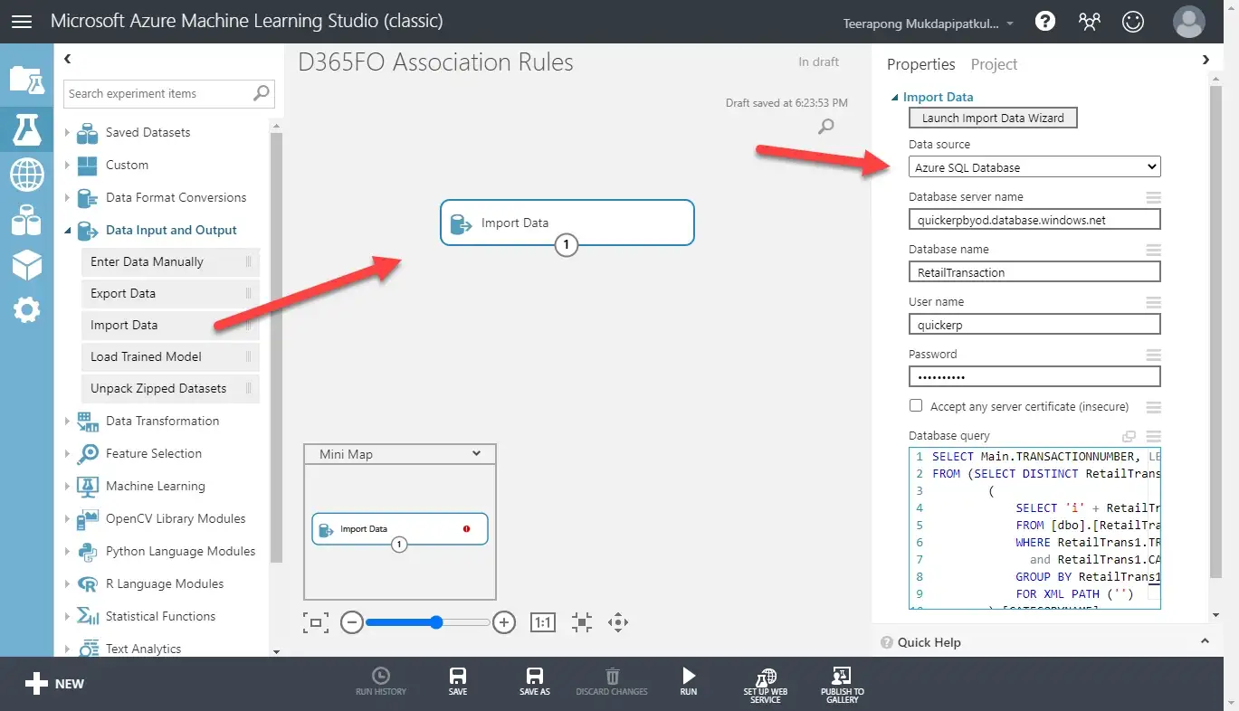Expand Custom category

pyautogui.click(x=67, y=165)
